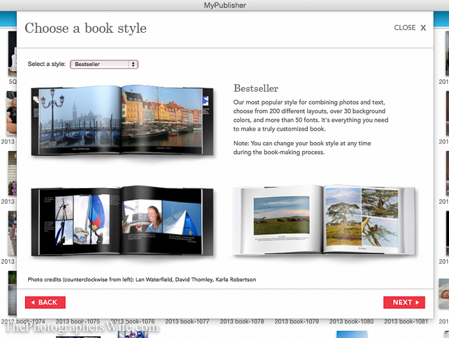Click the Bestseller heading text
Viewport: 449px width, 338px height.
(x=256, y=88)
